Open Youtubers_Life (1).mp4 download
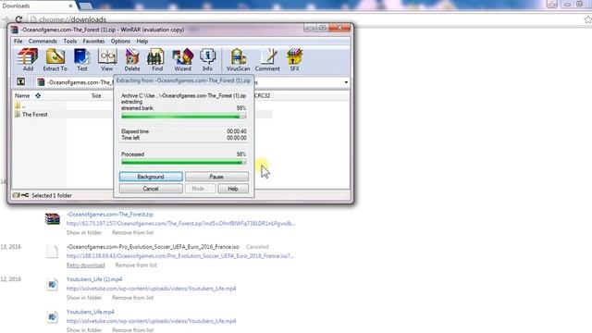Screen dimensions: 592x333 94,279
